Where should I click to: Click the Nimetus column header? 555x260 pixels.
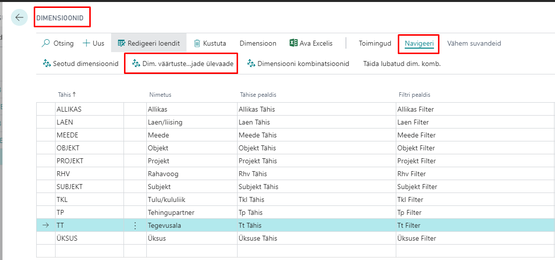pos(160,94)
